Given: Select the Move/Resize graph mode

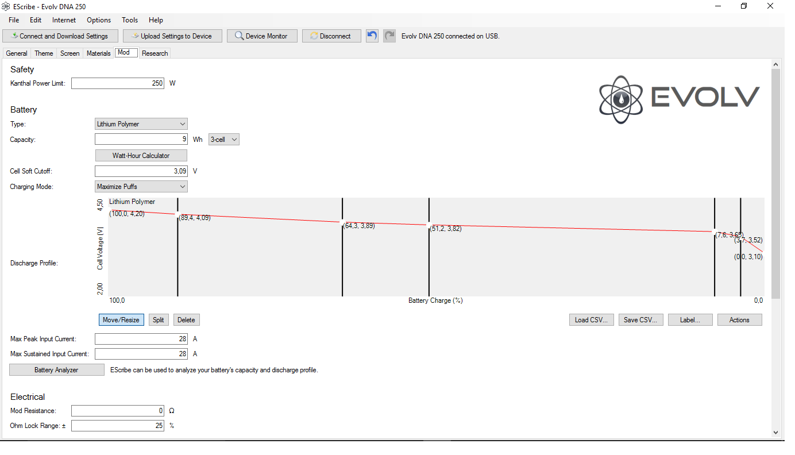Looking at the screenshot, I should 121,320.
